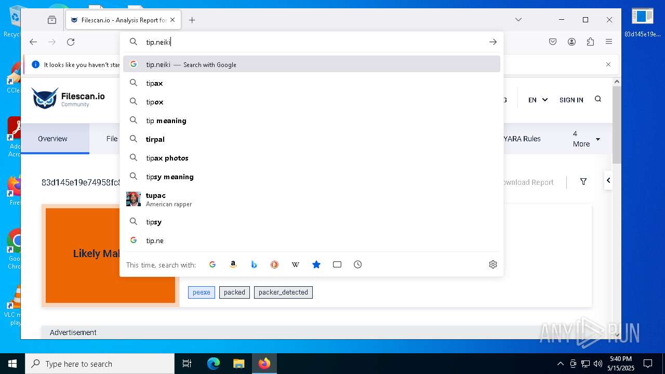
Task: Open search settings gear icon
Action: pos(493,264)
